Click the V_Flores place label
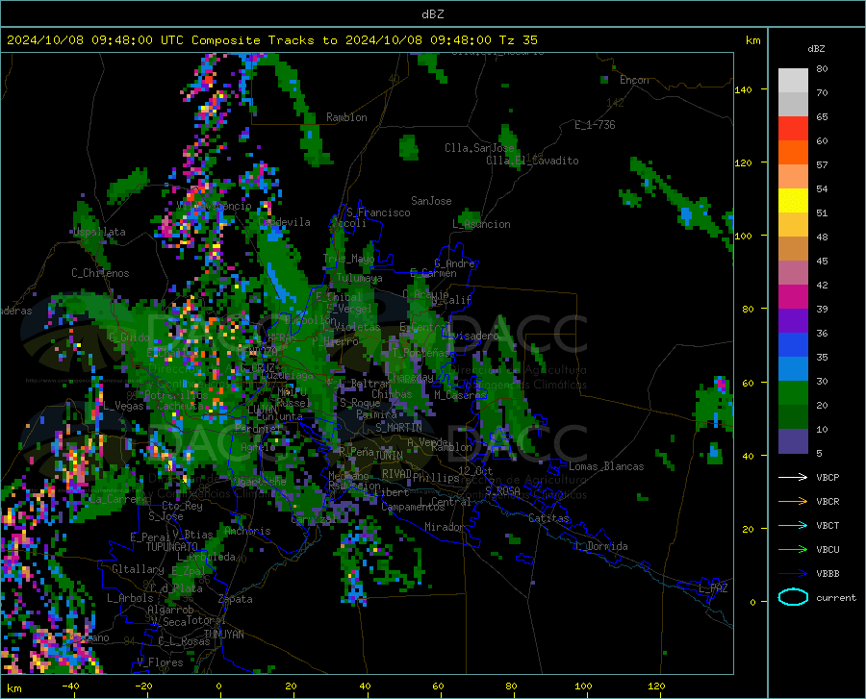This screenshot has height=699, width=866. [x=160, y=662]
